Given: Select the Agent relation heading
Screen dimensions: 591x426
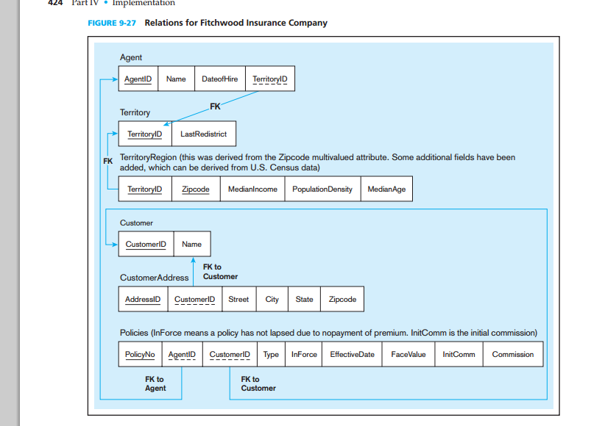Looking at the screenshot, I should 131,57.
